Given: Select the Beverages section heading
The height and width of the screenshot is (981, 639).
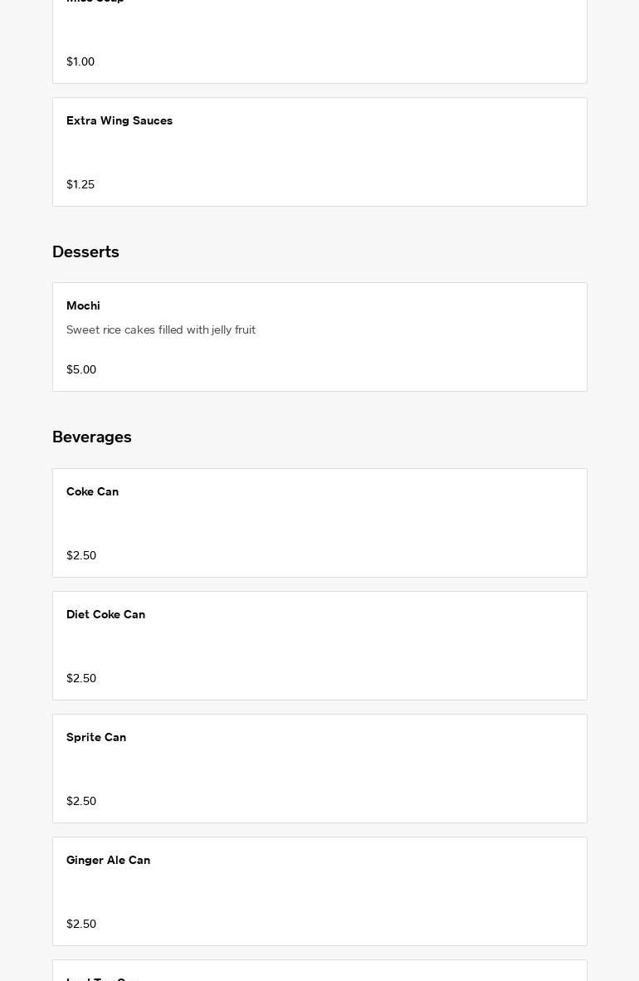Looking at the screenshot, I should 92,437.
